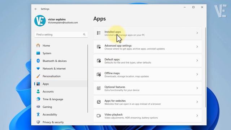
Task: Open Apps for websites
Action: tap(148, 102)
